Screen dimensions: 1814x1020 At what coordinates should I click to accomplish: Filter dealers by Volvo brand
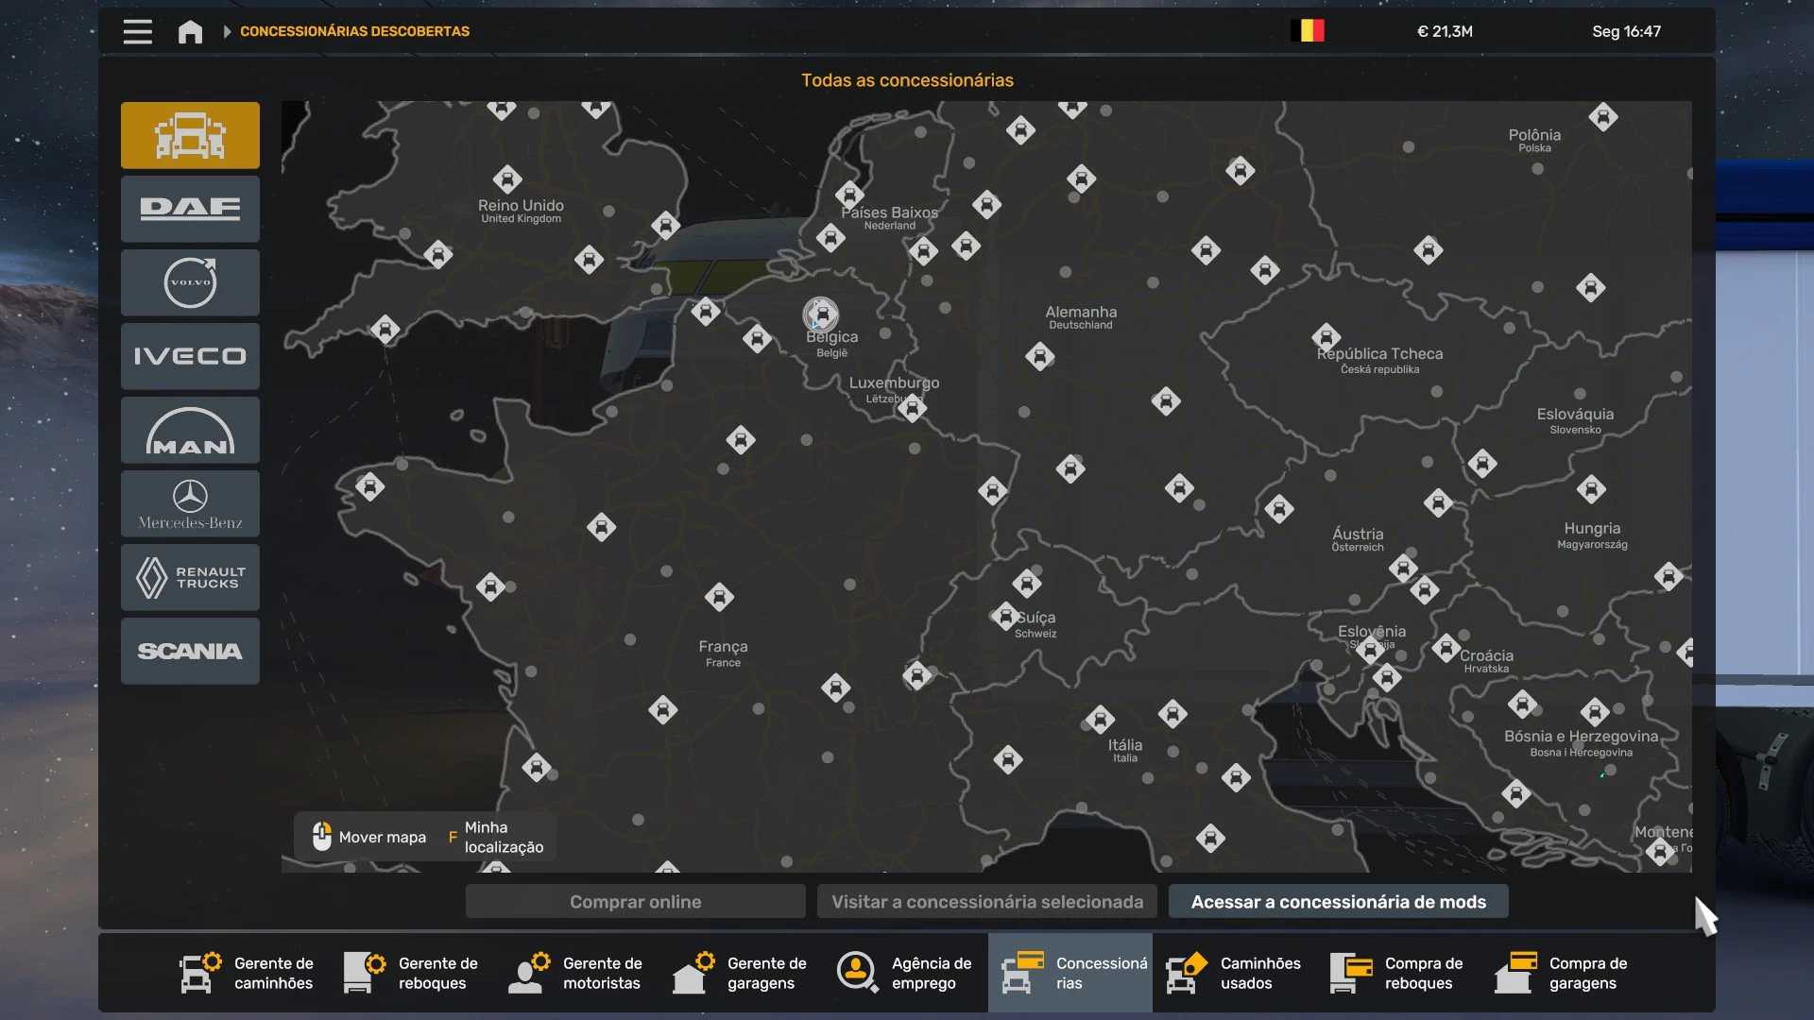190,282
